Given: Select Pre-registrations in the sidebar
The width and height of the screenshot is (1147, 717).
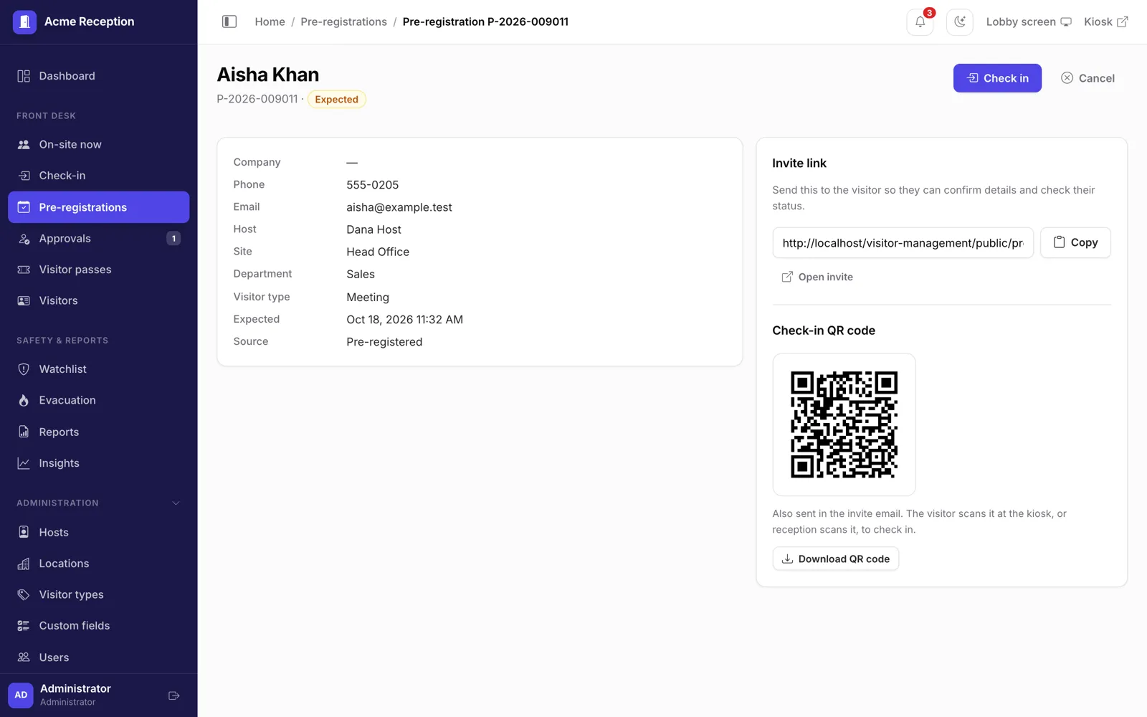Looking at the screenshot, I should [x=99, y=207].
